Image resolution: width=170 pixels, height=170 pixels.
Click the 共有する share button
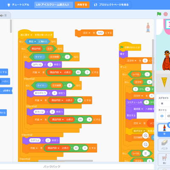tap(82, 5)
